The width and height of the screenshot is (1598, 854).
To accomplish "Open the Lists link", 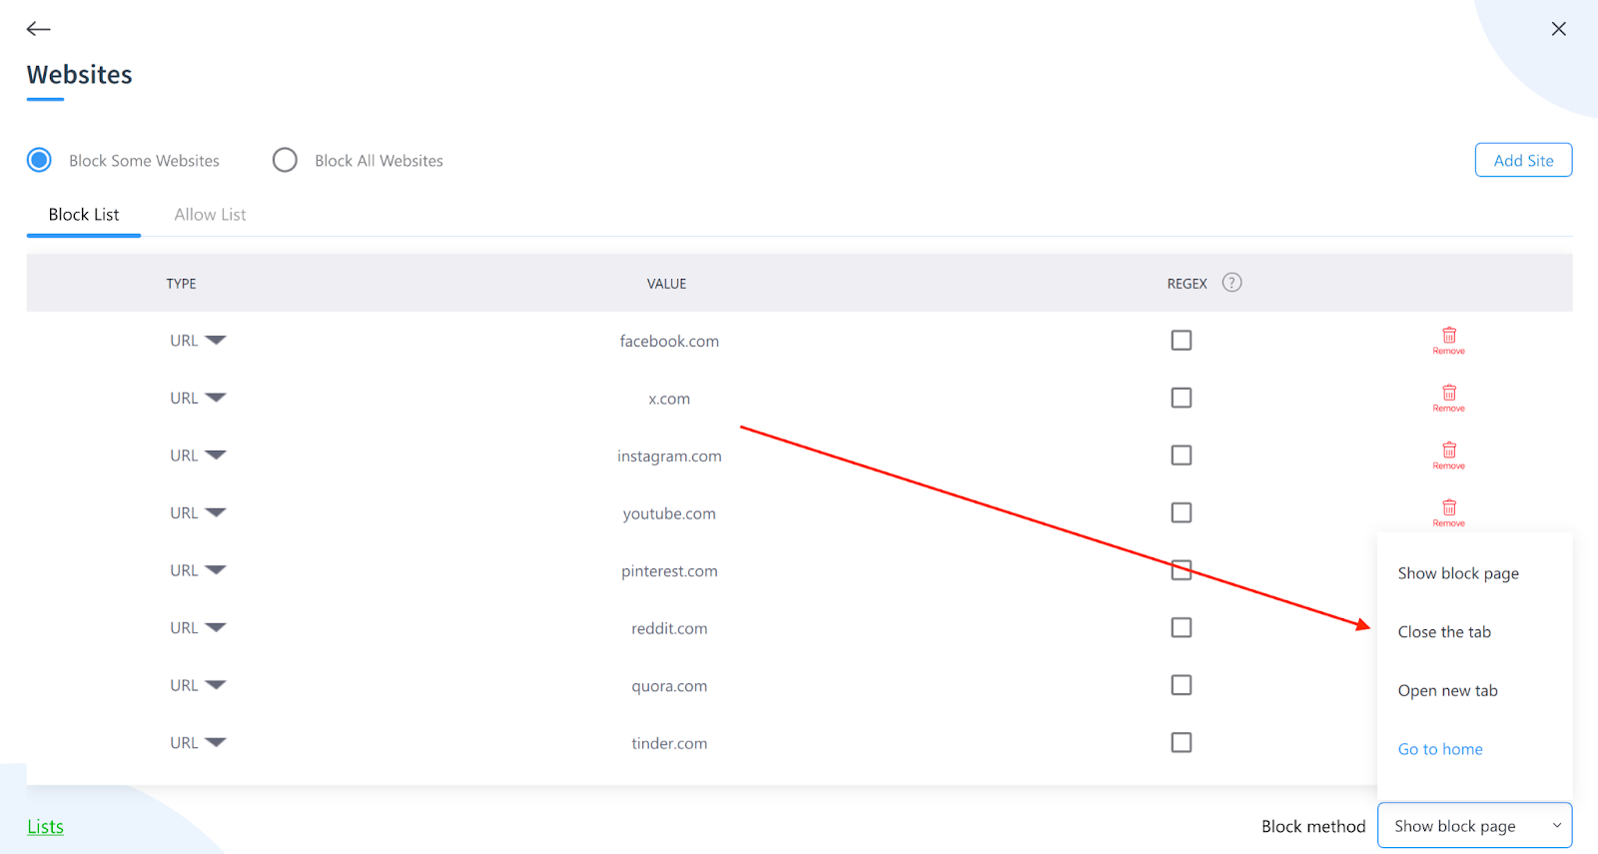I will (x=45, y=827).
